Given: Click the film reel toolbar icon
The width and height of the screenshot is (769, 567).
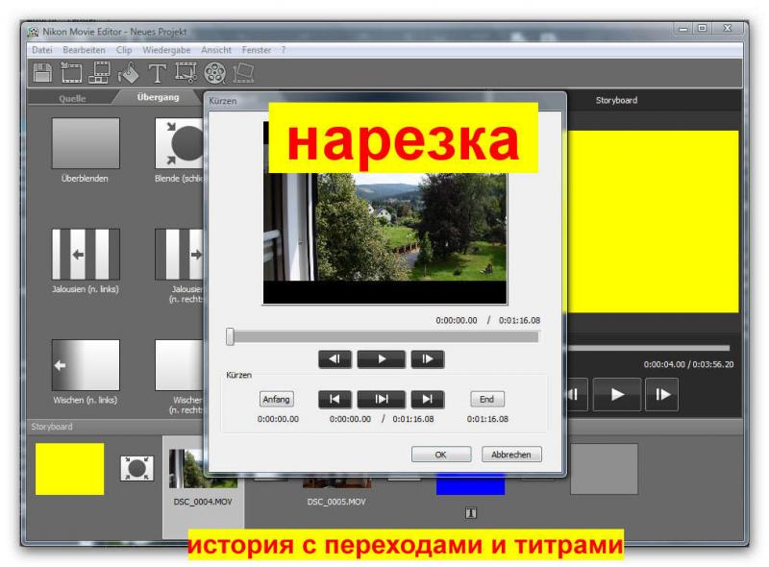Looking at the screenshot, I should point(214,74).
